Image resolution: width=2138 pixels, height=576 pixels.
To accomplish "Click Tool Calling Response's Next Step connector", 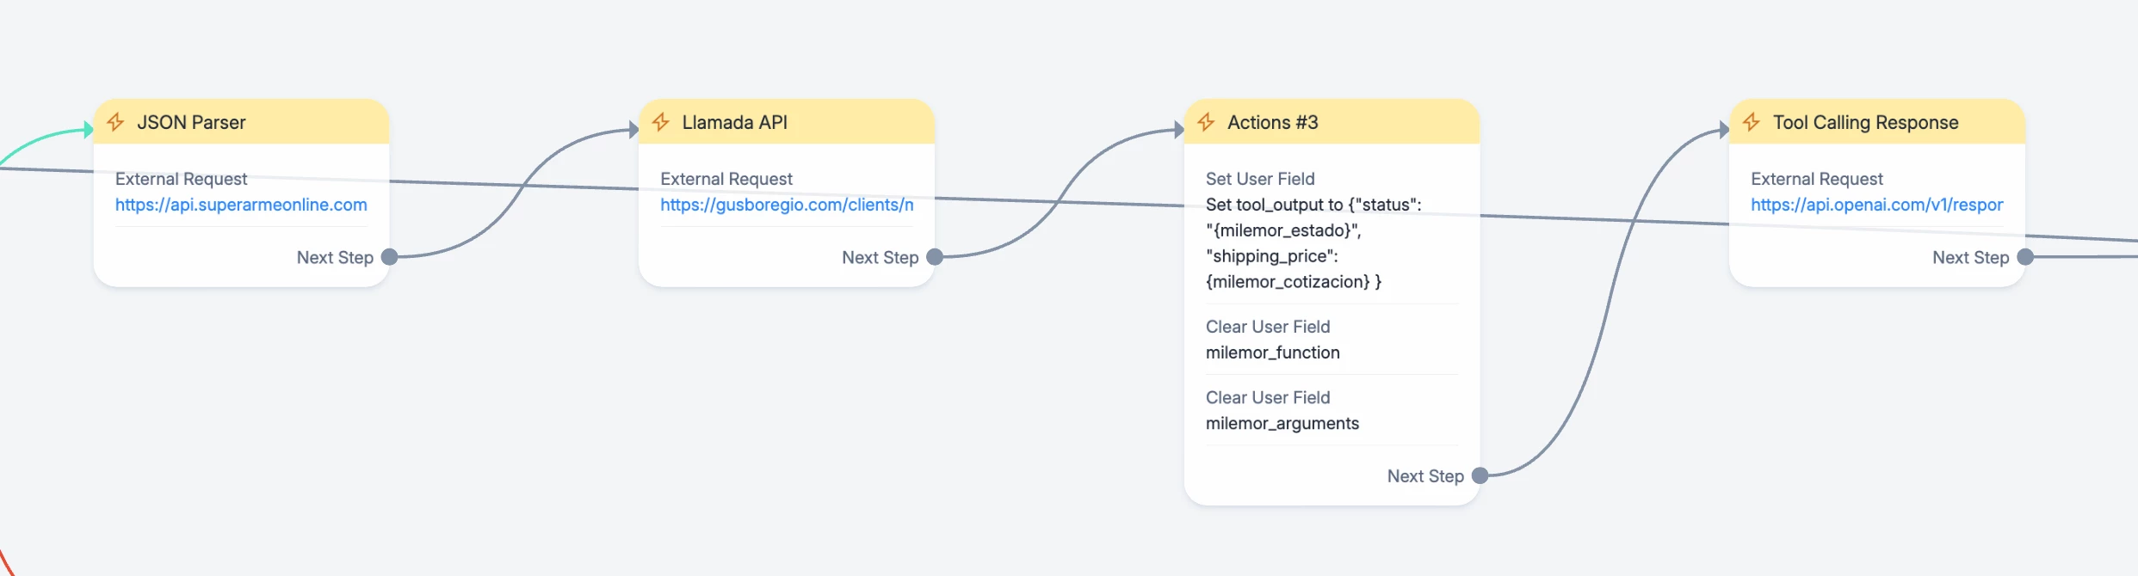I will [x=2025, y=257].
